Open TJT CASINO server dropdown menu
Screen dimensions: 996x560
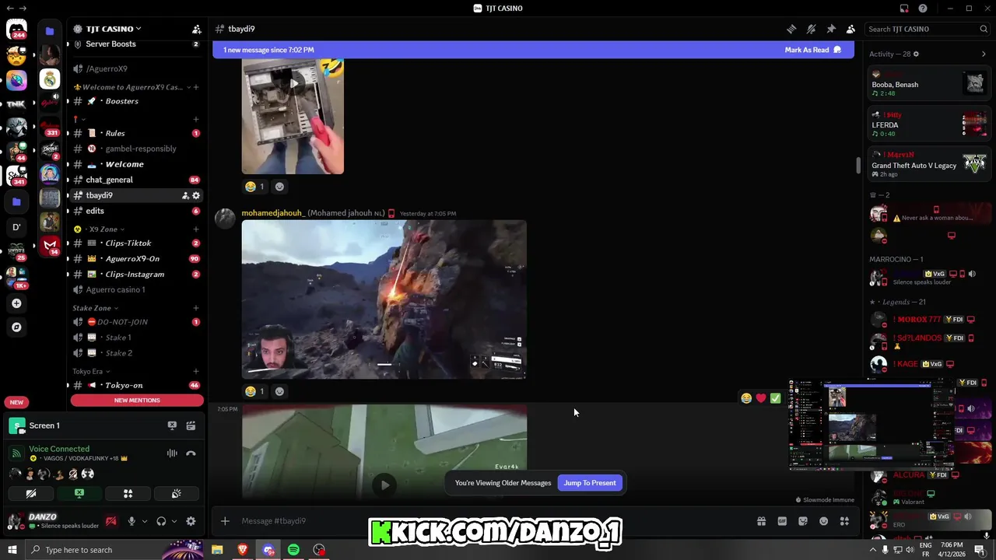tap(113, 29)
